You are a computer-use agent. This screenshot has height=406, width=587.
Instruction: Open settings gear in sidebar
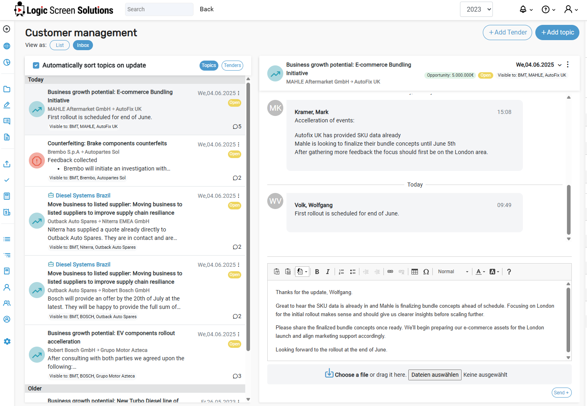click(7, 341)
